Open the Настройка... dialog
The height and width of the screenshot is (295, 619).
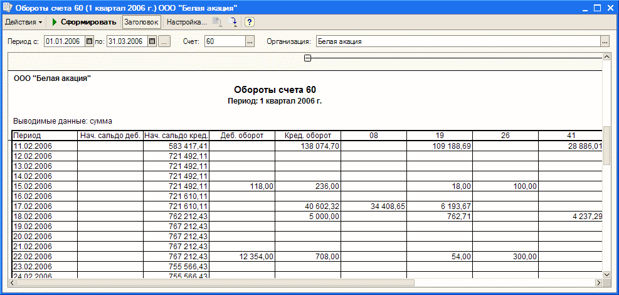pyautogui.click(x=187, y=22)
